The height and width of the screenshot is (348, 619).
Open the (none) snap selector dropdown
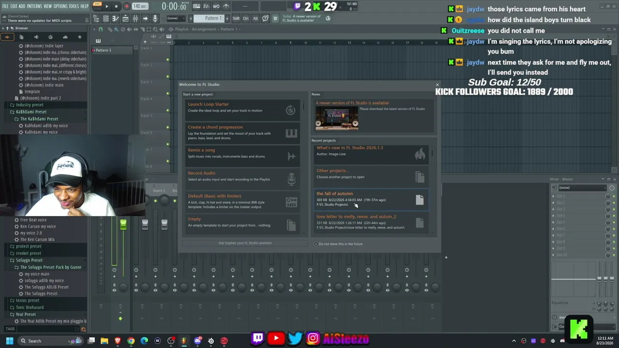[x=177, y=18]
